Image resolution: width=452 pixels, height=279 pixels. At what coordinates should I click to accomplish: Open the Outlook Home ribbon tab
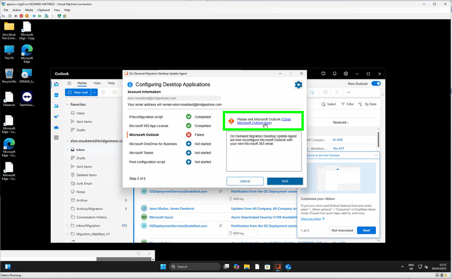[x=82, y=83]
